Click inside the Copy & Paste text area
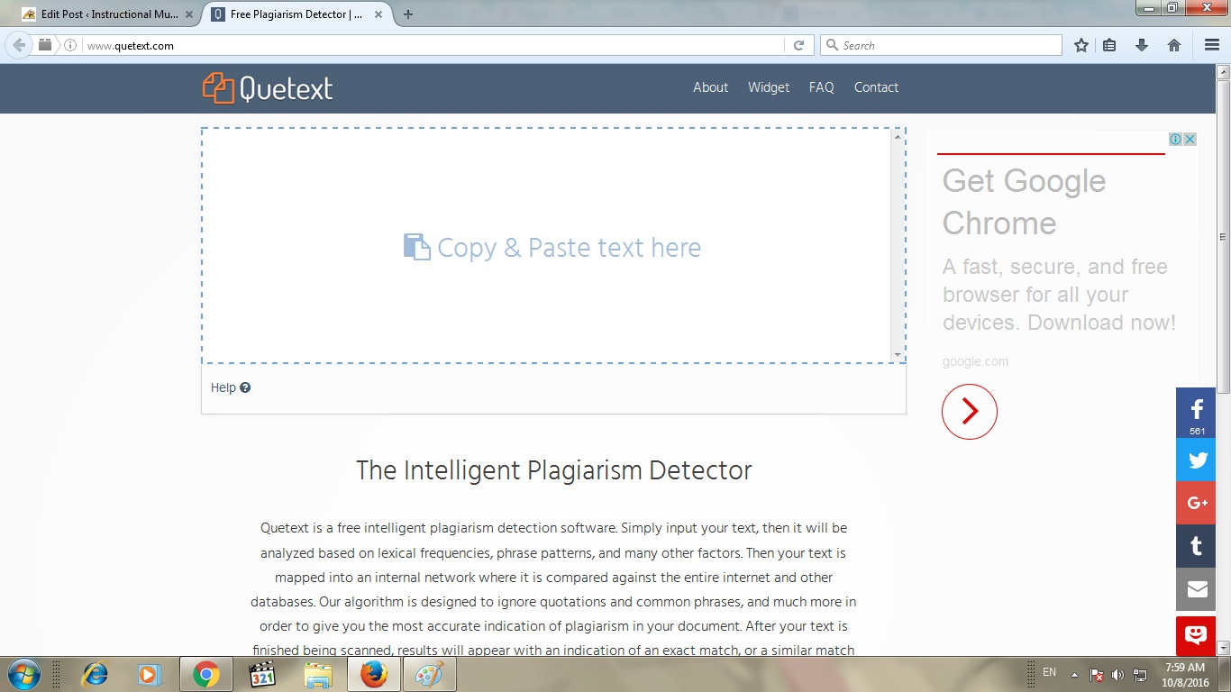 [546, 246]
